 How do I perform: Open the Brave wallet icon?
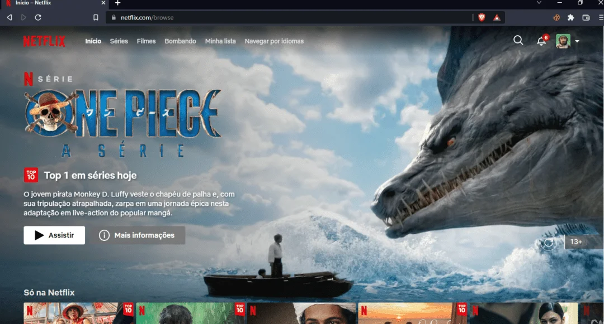(586, 17)
